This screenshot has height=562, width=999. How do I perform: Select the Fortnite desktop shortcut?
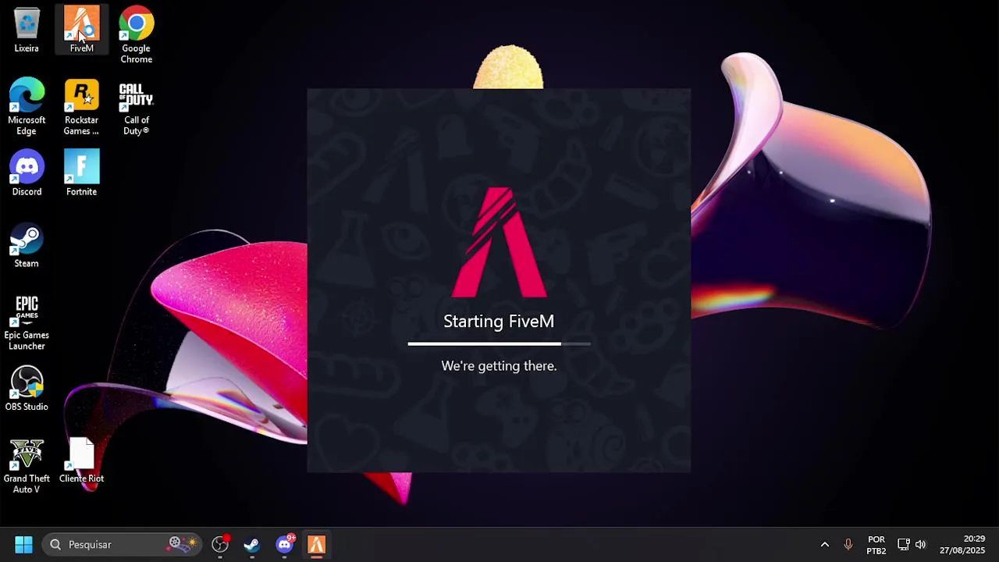click(x=81, y=173)
